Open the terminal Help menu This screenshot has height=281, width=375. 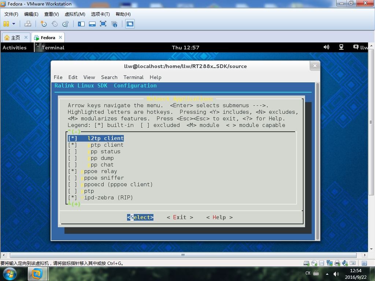(x=155, y=77)
